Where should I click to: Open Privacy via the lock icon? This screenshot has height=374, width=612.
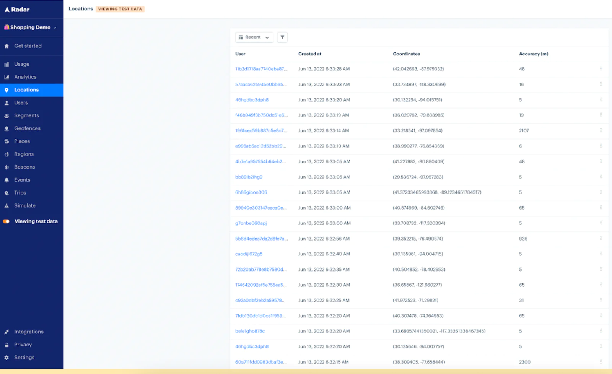coord(7,345)
